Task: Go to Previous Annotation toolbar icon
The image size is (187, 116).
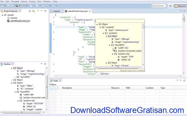Action: click(37, 6)
